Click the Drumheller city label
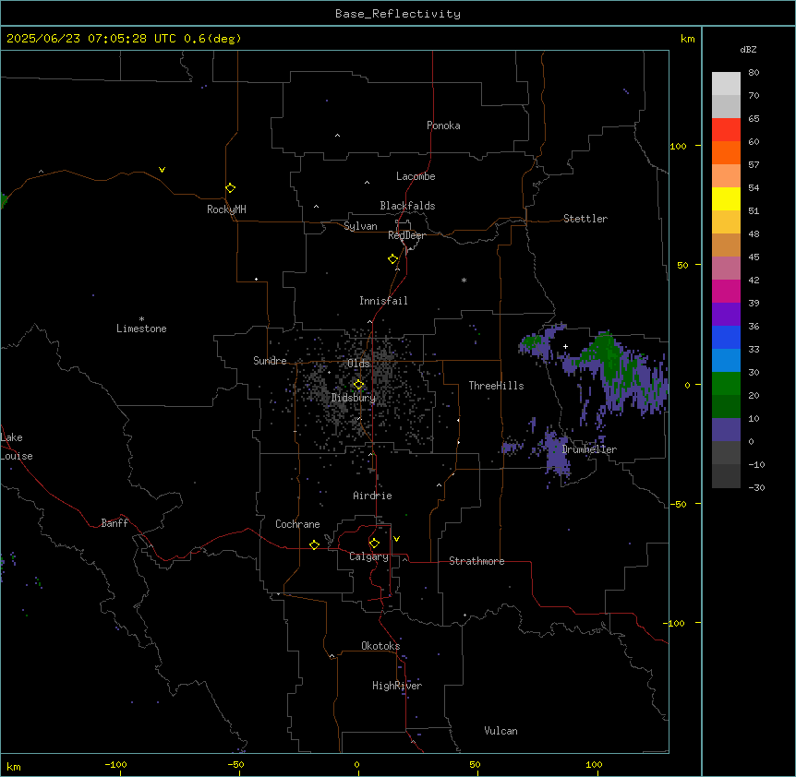 pyautogui.click(x=589, y=449)
